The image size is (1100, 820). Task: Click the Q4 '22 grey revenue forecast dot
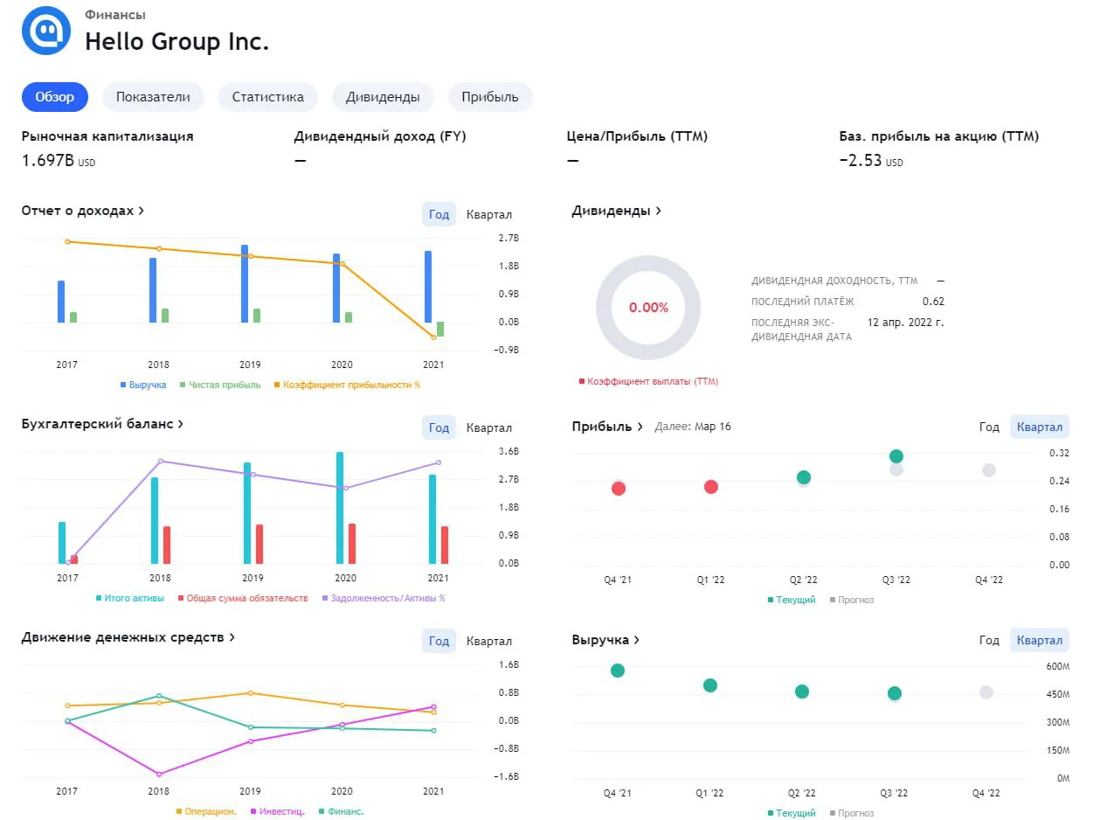(986, 692)
